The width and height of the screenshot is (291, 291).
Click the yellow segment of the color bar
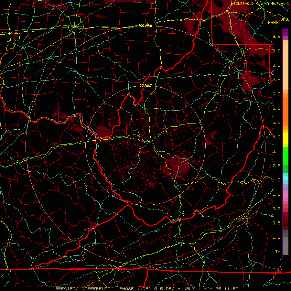286,138
